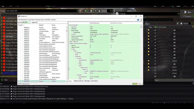Click the FO4Edit title bar app icon

(19, 16)
